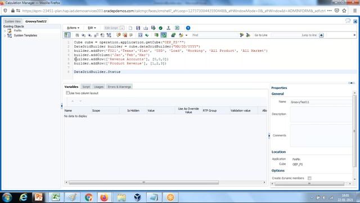Click the Scope column header

pyautogui.click(x=105, y=111)
